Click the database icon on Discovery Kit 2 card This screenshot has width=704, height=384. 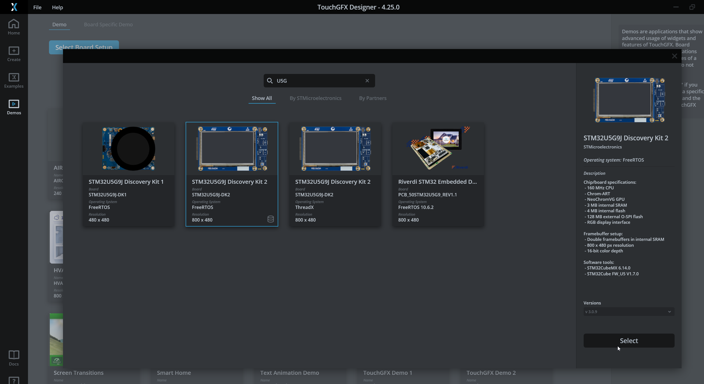click(x=270, y=219)
